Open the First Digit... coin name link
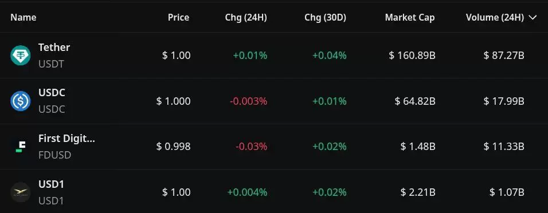 [66, 139]
